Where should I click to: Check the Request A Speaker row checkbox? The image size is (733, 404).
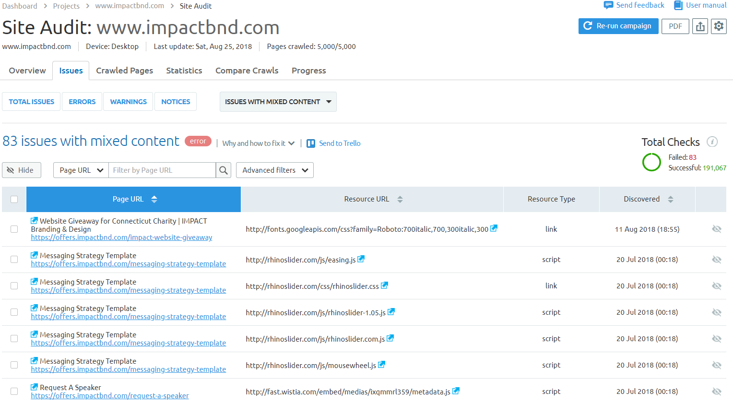(14, 392)
